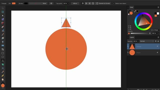The image size is (160, 90).
Task: Select the yellow Measure ruler tool
Action: point(3,76)
